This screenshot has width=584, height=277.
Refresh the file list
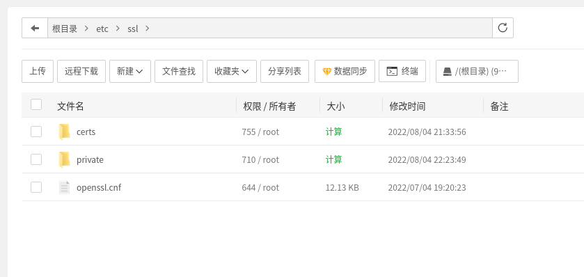click(503, 28)
